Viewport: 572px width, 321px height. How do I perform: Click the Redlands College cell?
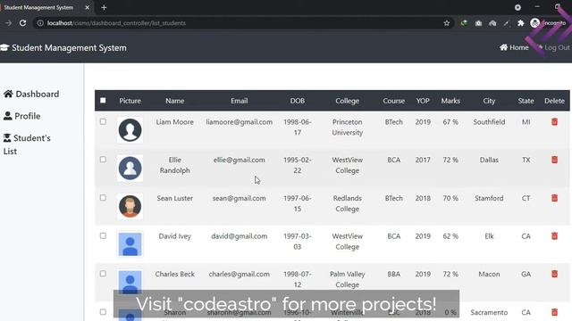(348, 203)
